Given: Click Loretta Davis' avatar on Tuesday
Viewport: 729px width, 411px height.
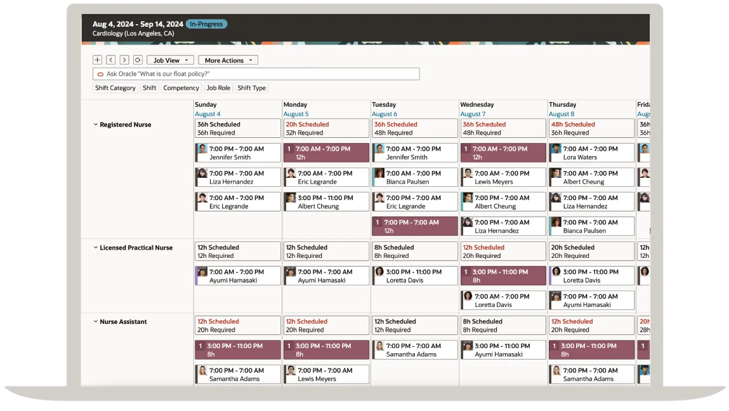Looking at the screenshot, I should (379, 273).
